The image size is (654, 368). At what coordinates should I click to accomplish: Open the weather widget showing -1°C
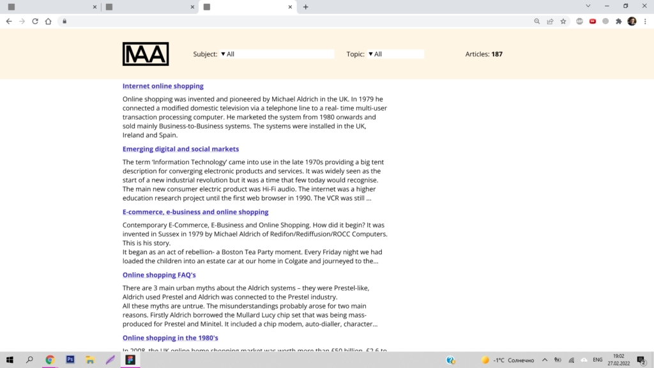click(x=507, y=360)
